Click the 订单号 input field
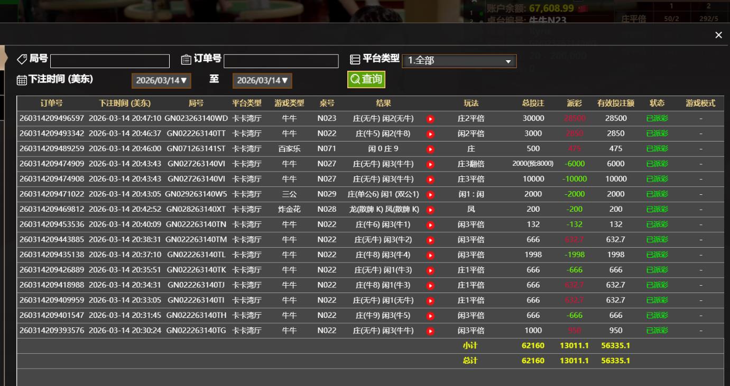This screenshot has width=730, height=386. (281, 61)
